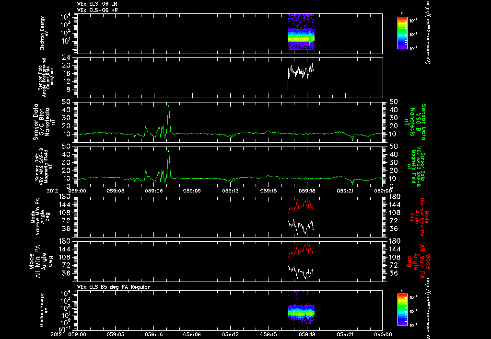Select the 'VEx ELS-06 LR' title text
Image resolution: width=491 pixels, height=339 pixels.
coord(97,4)
